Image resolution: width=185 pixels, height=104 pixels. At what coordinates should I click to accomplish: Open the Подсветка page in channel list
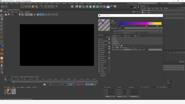tap(103, 76)
